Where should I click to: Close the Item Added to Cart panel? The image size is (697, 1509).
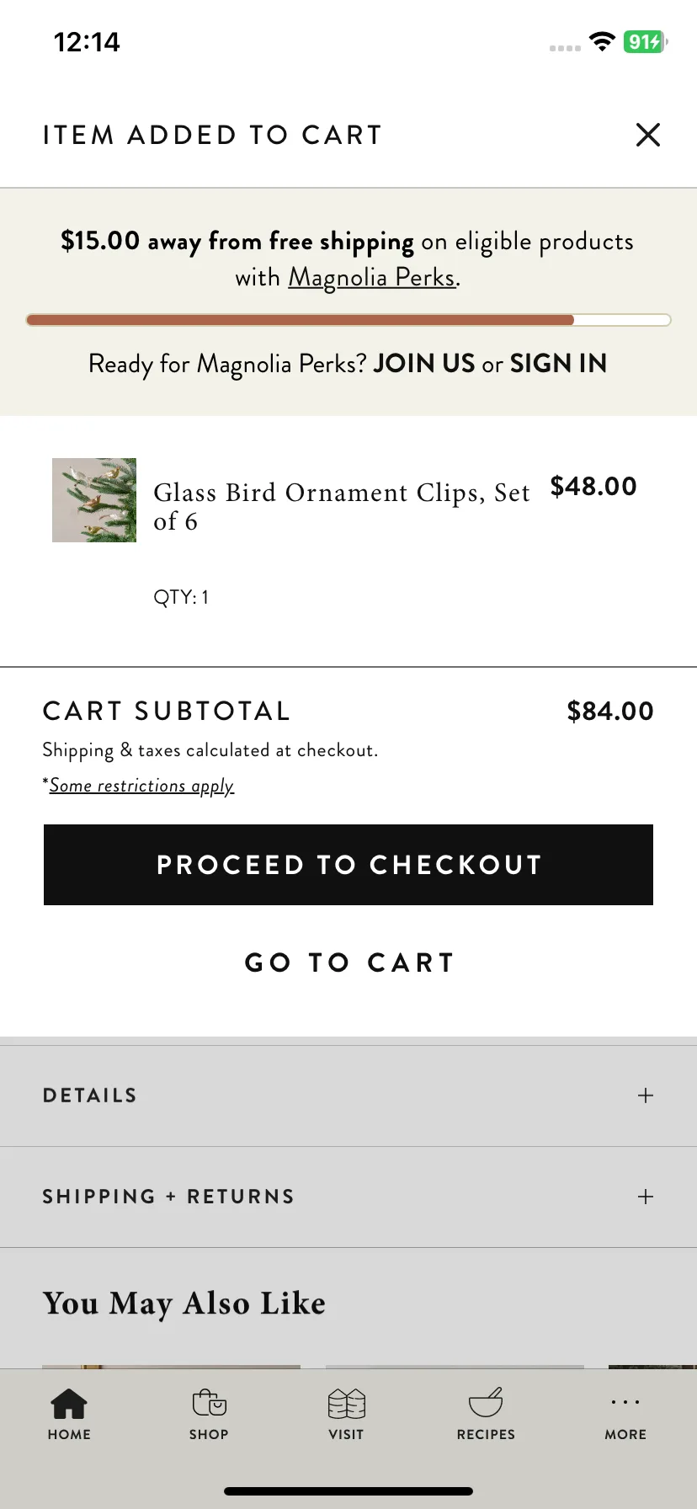point(647,135)
